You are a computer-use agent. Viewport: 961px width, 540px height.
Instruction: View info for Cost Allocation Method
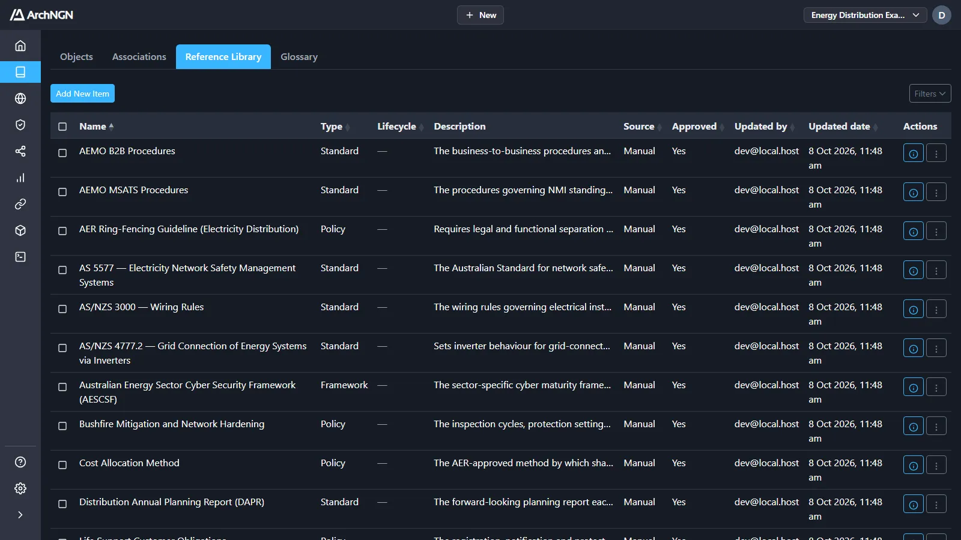[914, 466]
